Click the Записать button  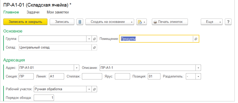(62, 22)
